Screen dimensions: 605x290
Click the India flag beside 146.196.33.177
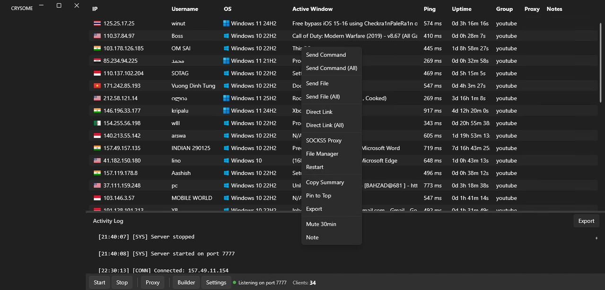(97, 111)
